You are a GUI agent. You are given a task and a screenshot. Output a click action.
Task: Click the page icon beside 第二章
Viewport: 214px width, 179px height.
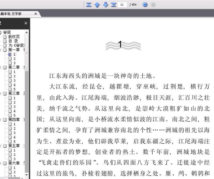5,67
